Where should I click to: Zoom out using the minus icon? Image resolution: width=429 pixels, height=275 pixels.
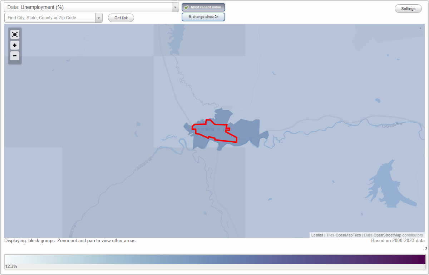click(x=15, y=56)
